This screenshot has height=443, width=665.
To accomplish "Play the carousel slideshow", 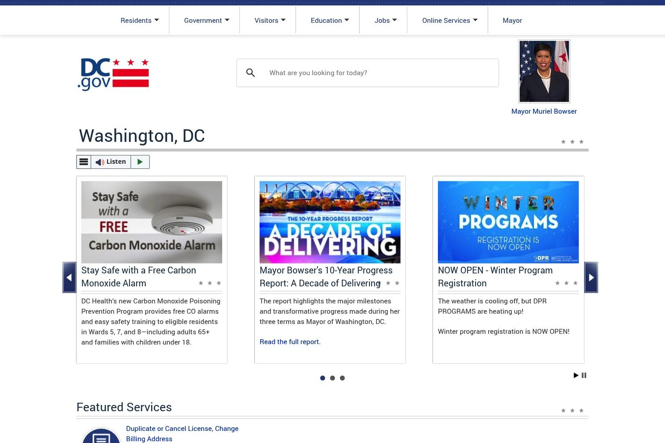I will (x=576, y=375).
